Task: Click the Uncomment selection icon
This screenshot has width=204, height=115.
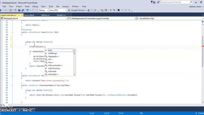Action: coord(114,10)
